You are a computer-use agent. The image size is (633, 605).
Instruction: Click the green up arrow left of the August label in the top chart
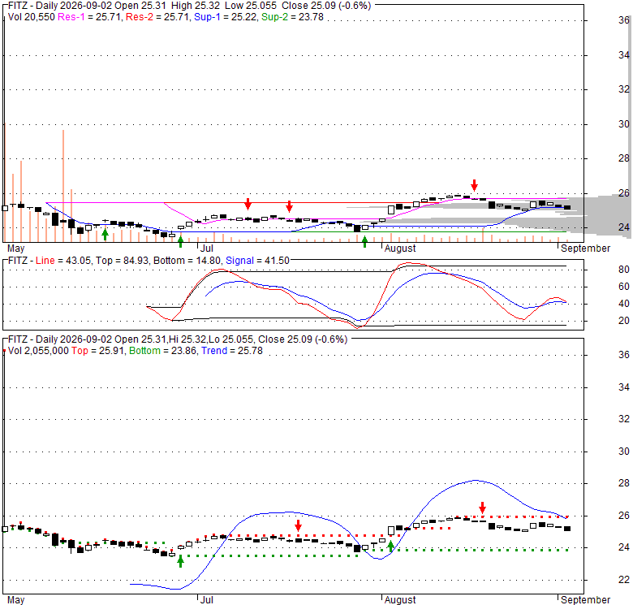364,242
